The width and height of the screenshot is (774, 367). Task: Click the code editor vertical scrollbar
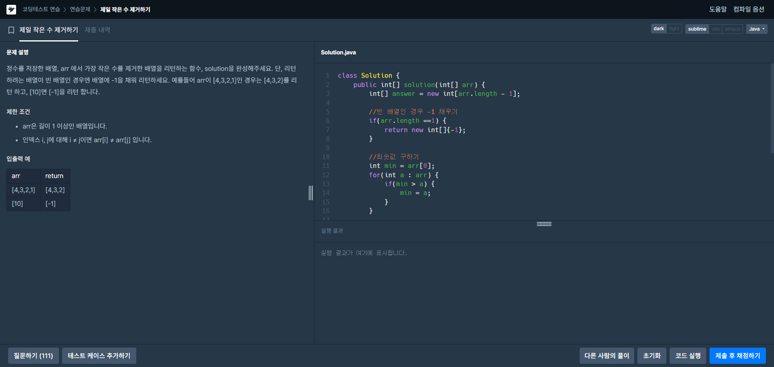click(x=772, y=108)
